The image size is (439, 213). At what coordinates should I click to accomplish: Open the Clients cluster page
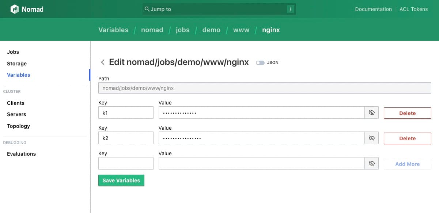tap(16, 103)
